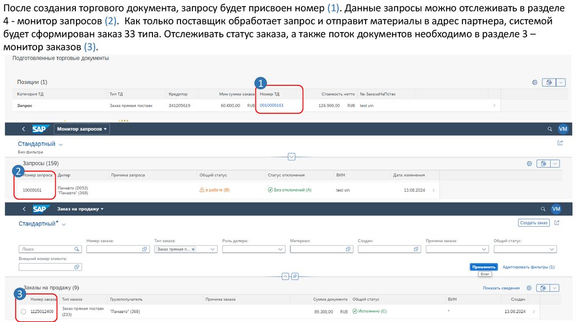Pin the filter header bar
This screenshot has height=322, width=576.
pyautogui.click(x=295, y=276)
